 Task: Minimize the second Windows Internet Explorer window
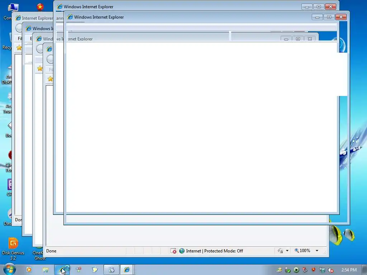tap(307, 6)
